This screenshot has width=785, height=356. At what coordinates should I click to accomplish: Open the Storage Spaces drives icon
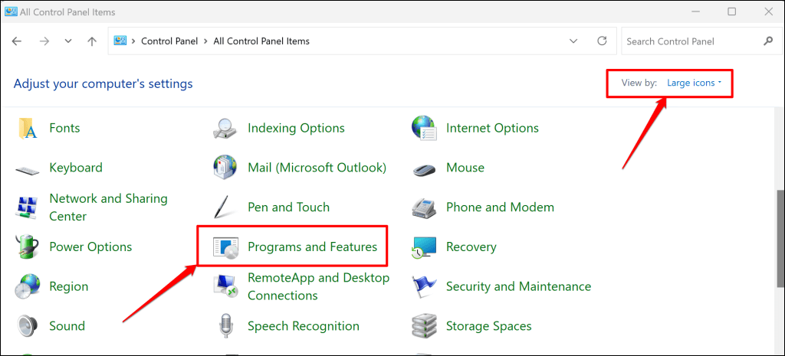point(423,326)
